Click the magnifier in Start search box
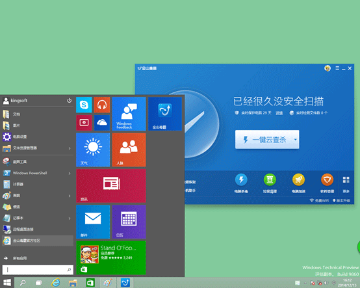The width and height of the screenshot is (360, 288). (69, 270)
